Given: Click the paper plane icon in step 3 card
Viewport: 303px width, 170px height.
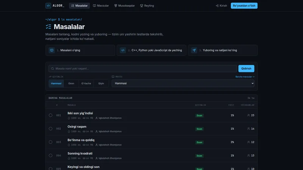Looking at the screenshot, I should tap(194, 50).
